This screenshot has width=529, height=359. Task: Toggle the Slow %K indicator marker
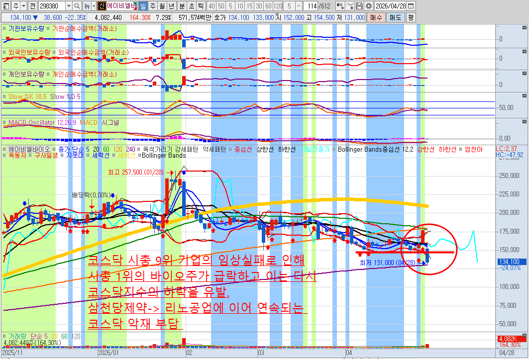[5, 96]
